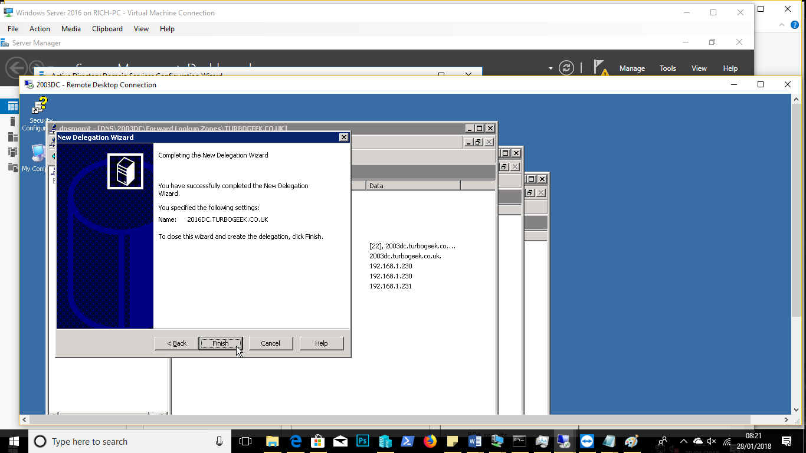Refresh the Server Manager dashboard

[566, 68]
